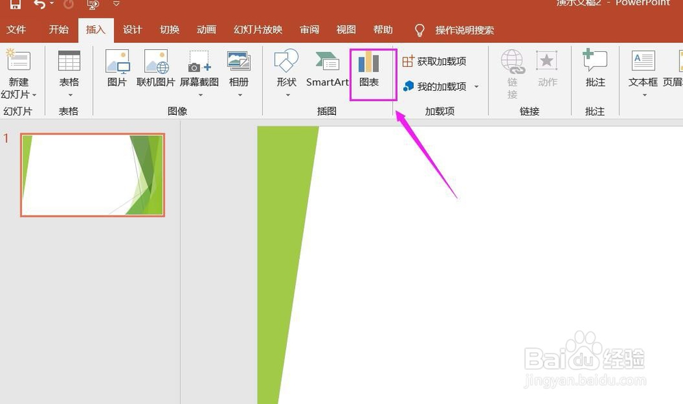The image size is (683, 404).
Task: Expand the 我的加载项 dropdown
Action: 476,87
